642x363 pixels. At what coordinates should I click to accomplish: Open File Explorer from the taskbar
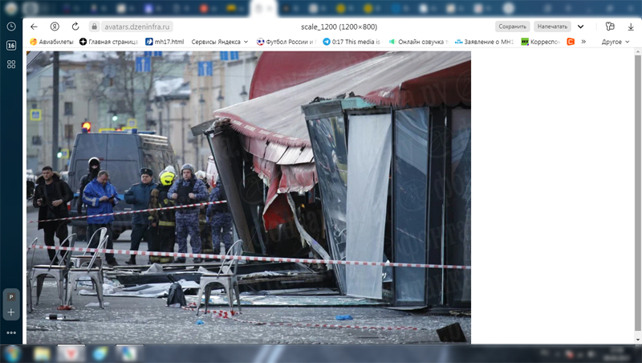click(x=42, y=354)
